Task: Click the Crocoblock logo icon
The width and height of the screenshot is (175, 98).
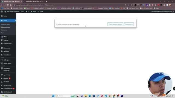Action: pyautogui.click(x=2, y=55)
